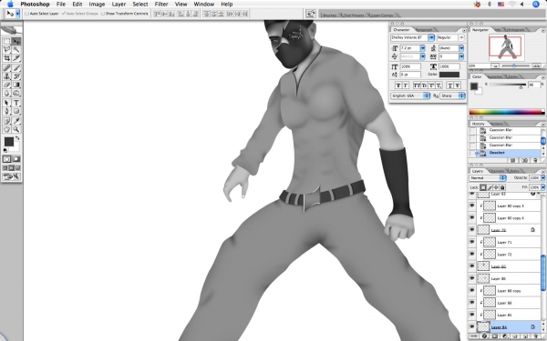Click the Underline text style button
Screen dimensions: 547x341
tap(450, 85)
